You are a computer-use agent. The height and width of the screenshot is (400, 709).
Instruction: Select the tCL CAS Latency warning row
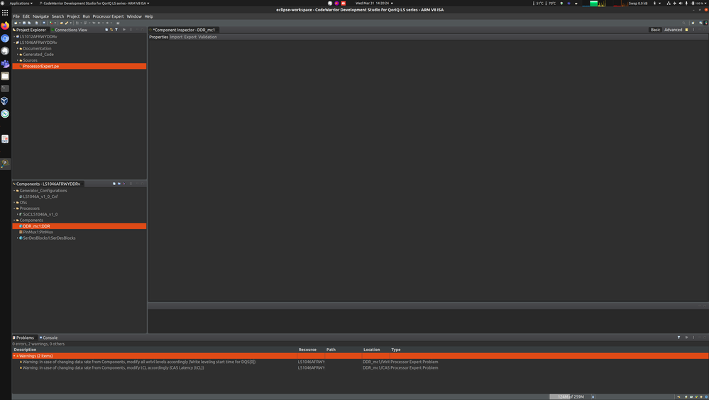coord(360,368)
